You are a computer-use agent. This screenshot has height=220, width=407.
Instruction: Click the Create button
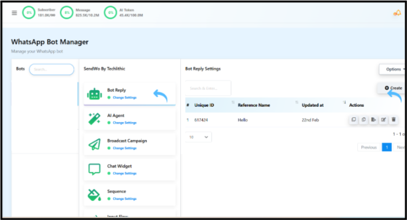point(393,88)
